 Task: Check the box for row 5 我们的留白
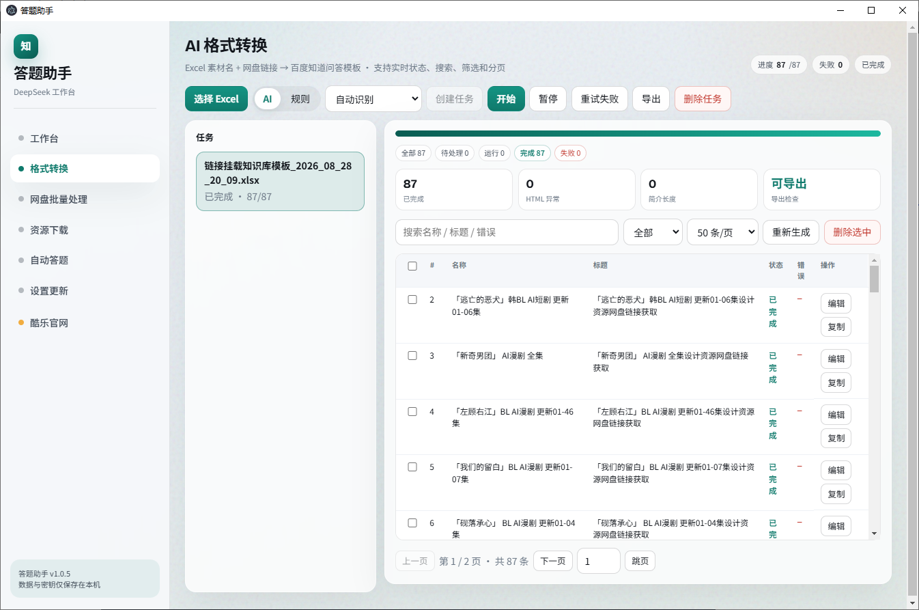[x=412, y=467]
